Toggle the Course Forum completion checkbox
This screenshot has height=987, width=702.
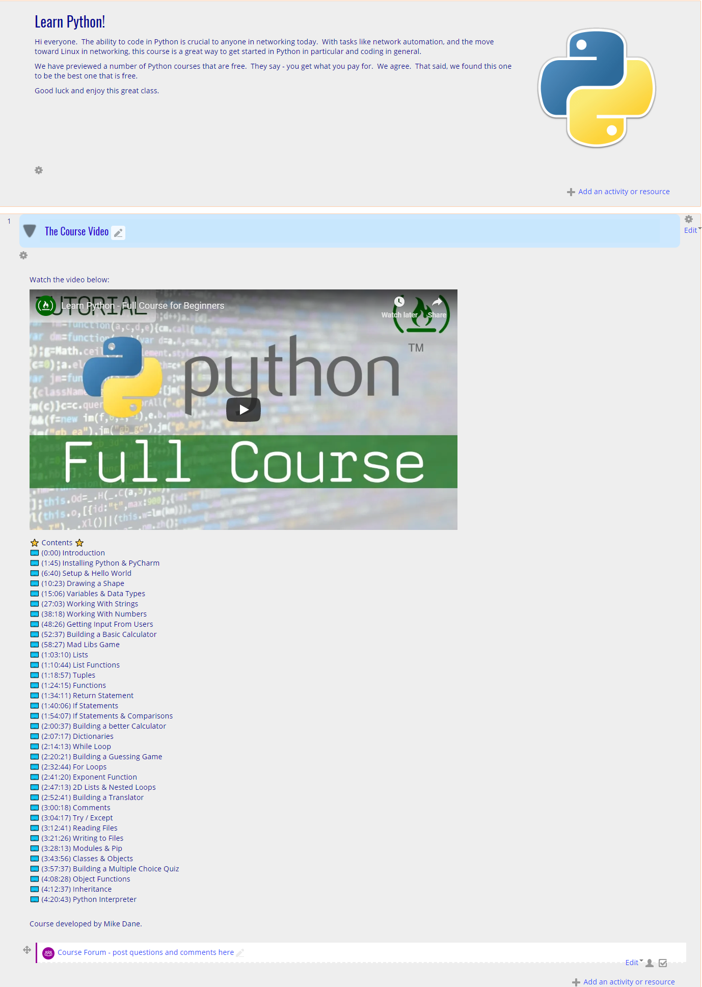click(x=663, y=963)
